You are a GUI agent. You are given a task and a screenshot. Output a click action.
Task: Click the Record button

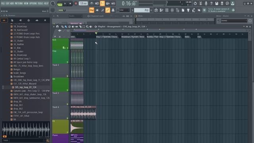[x=76, y=4]
